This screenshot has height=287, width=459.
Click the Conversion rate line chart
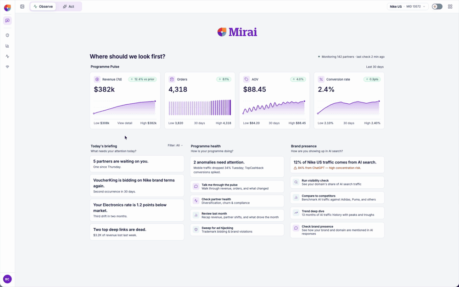click(x=349, y=108)
